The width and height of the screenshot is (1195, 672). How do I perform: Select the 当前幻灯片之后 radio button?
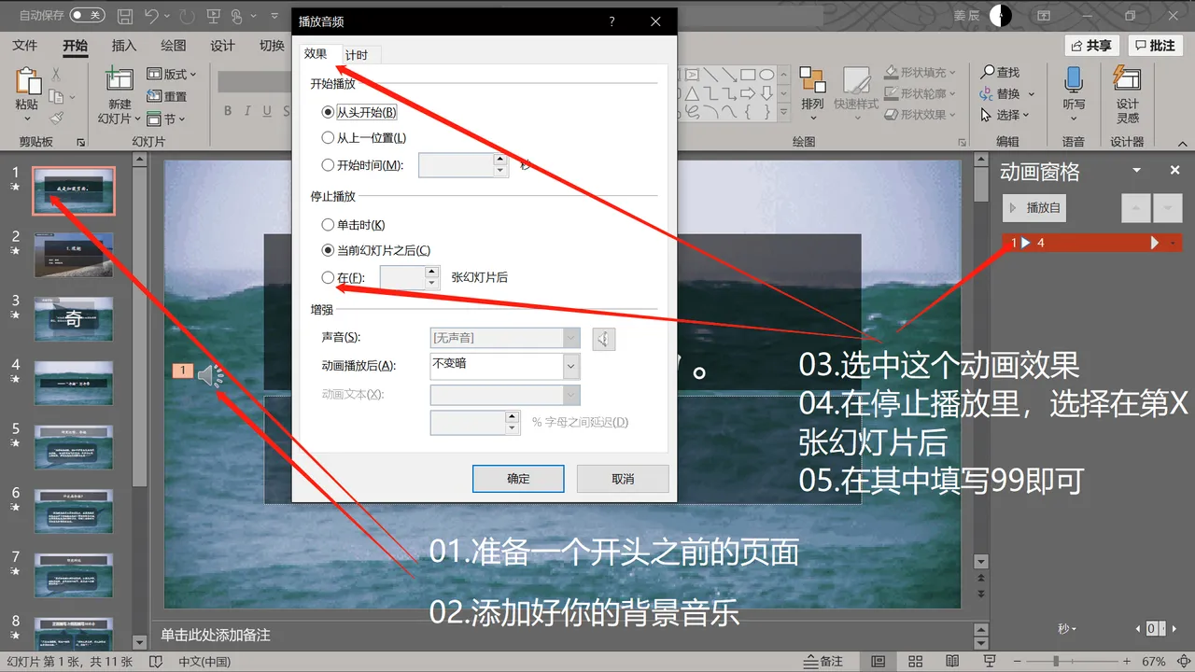(x=327, y=250)
